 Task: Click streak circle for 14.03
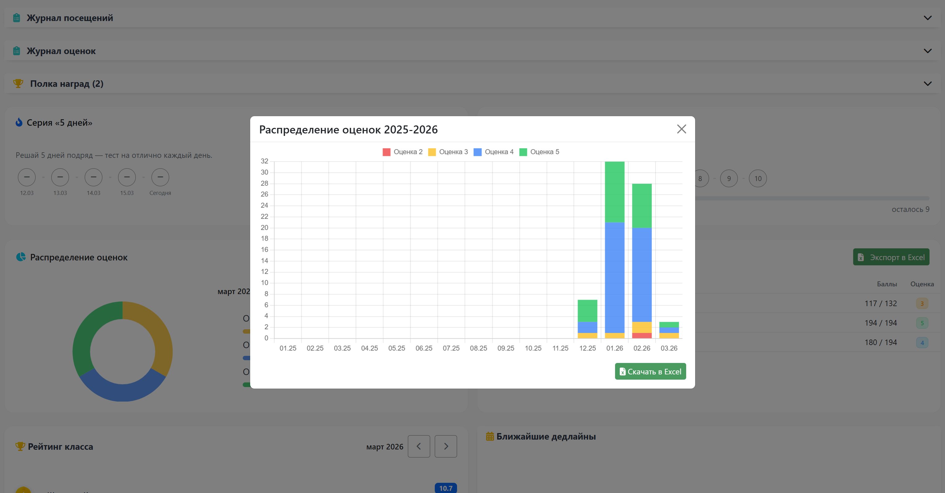point(94,177)
